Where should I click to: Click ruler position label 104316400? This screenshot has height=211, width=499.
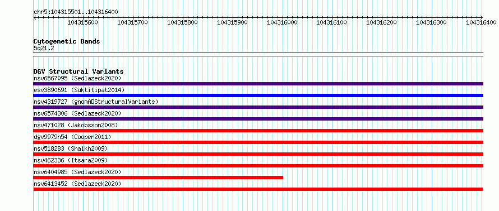click(481, 22)
